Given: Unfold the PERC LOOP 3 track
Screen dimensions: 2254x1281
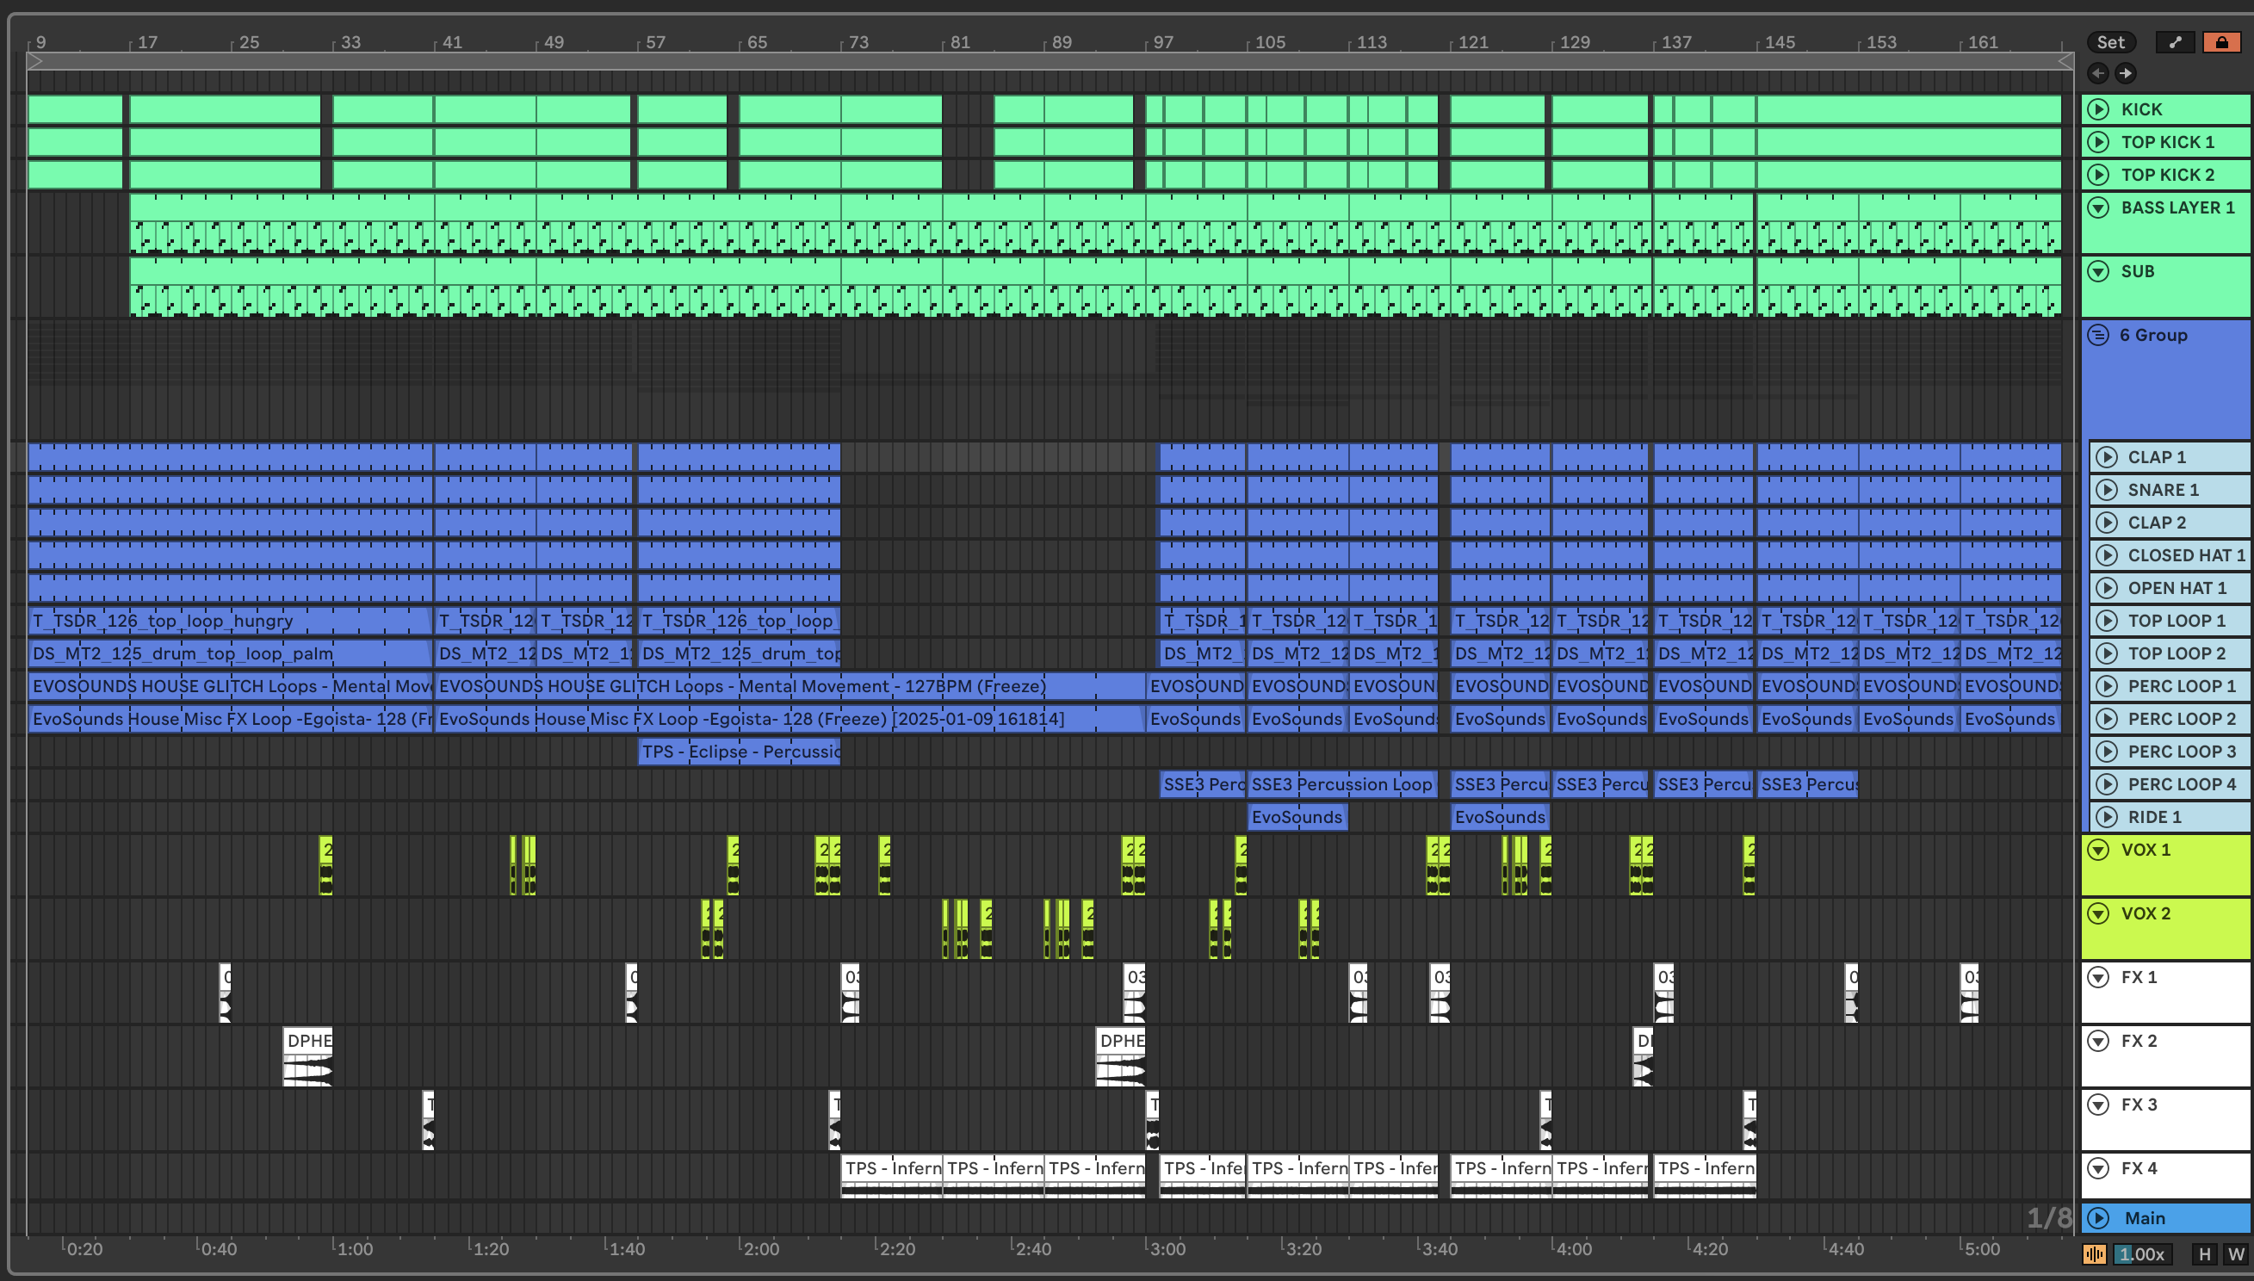Looking at the screenshot, I should [2105, 752].
